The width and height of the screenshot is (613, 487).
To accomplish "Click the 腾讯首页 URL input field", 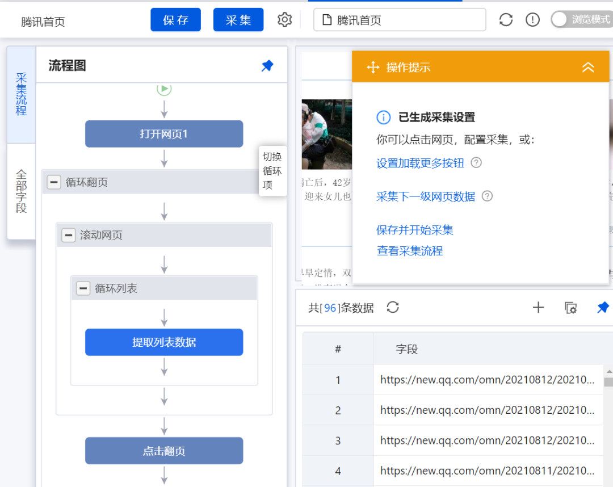I will pyautogui.click(x=400, y=19).
